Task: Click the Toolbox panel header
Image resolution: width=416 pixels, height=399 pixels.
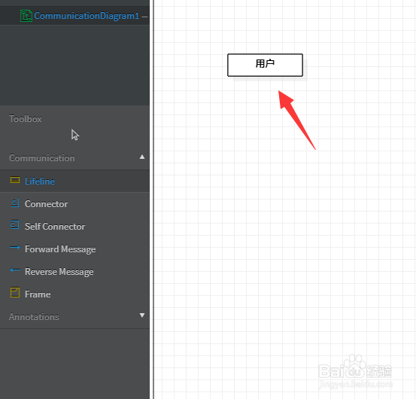Action: coord(26,119)
